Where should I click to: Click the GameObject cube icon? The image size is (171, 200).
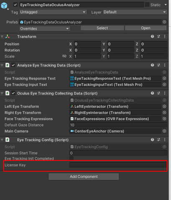point(4,5)
